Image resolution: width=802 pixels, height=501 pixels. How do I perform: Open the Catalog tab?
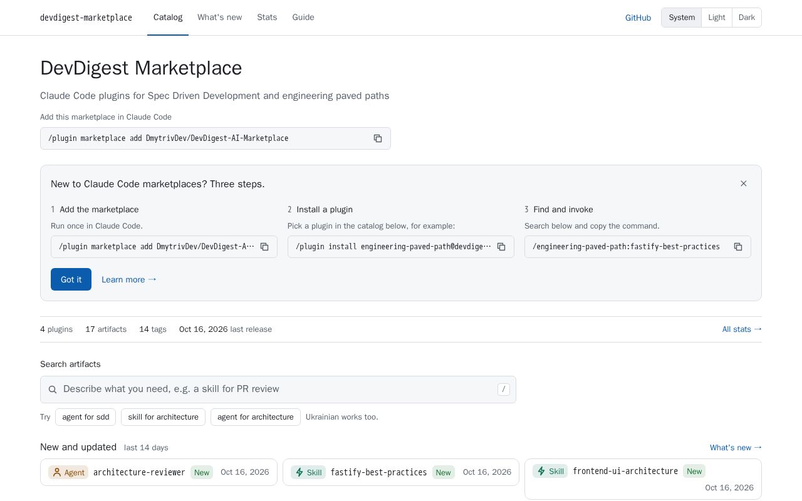click(x=168, y=18)
